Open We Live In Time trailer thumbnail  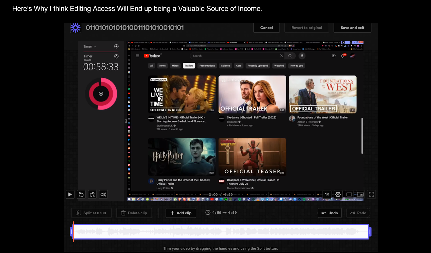click(x=182, y=94)
